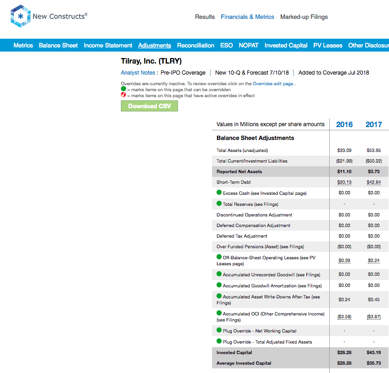Click the Discontinued Operations Adjustment row label

[x=254, y=215]
